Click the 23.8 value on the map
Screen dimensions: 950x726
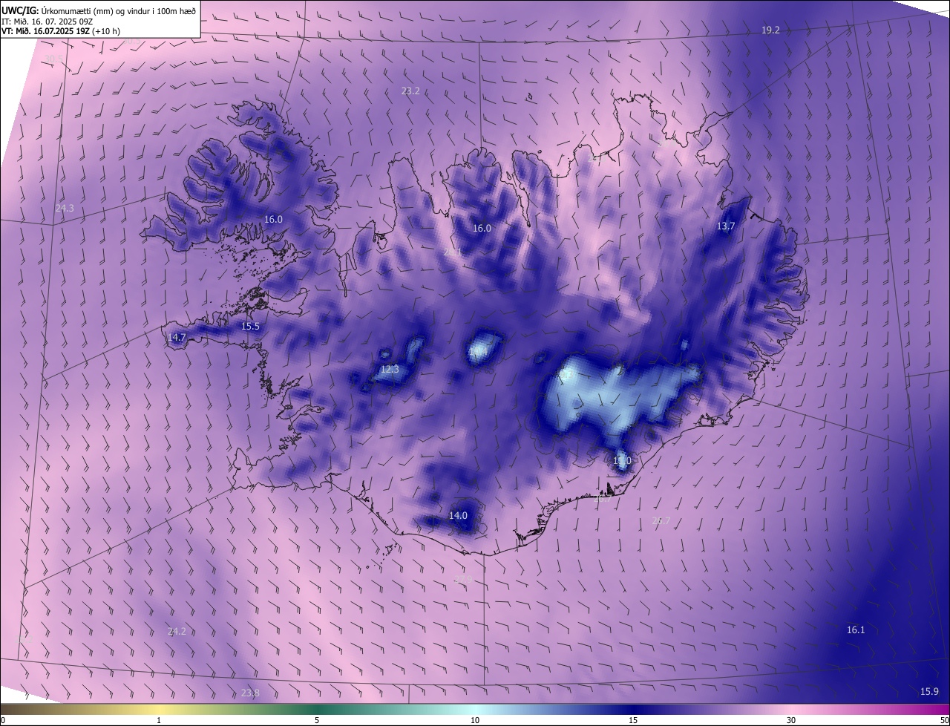pyautogui.click(x=250, y=693)
